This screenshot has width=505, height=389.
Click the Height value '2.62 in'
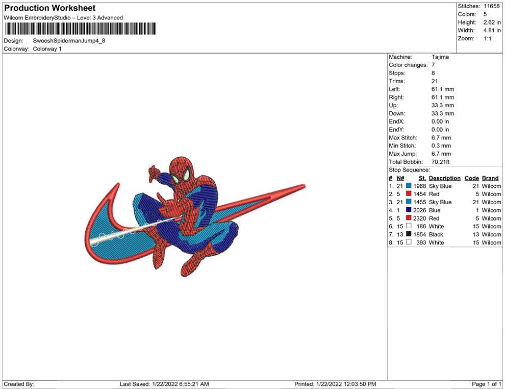[492, 22]
